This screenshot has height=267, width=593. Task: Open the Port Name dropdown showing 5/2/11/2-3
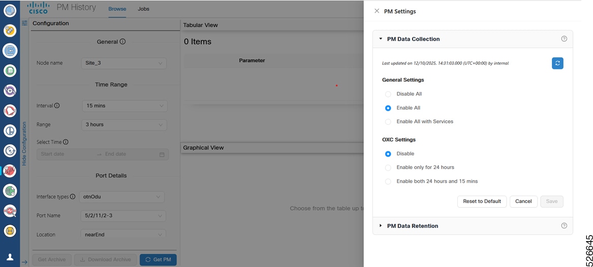point(123,216)
